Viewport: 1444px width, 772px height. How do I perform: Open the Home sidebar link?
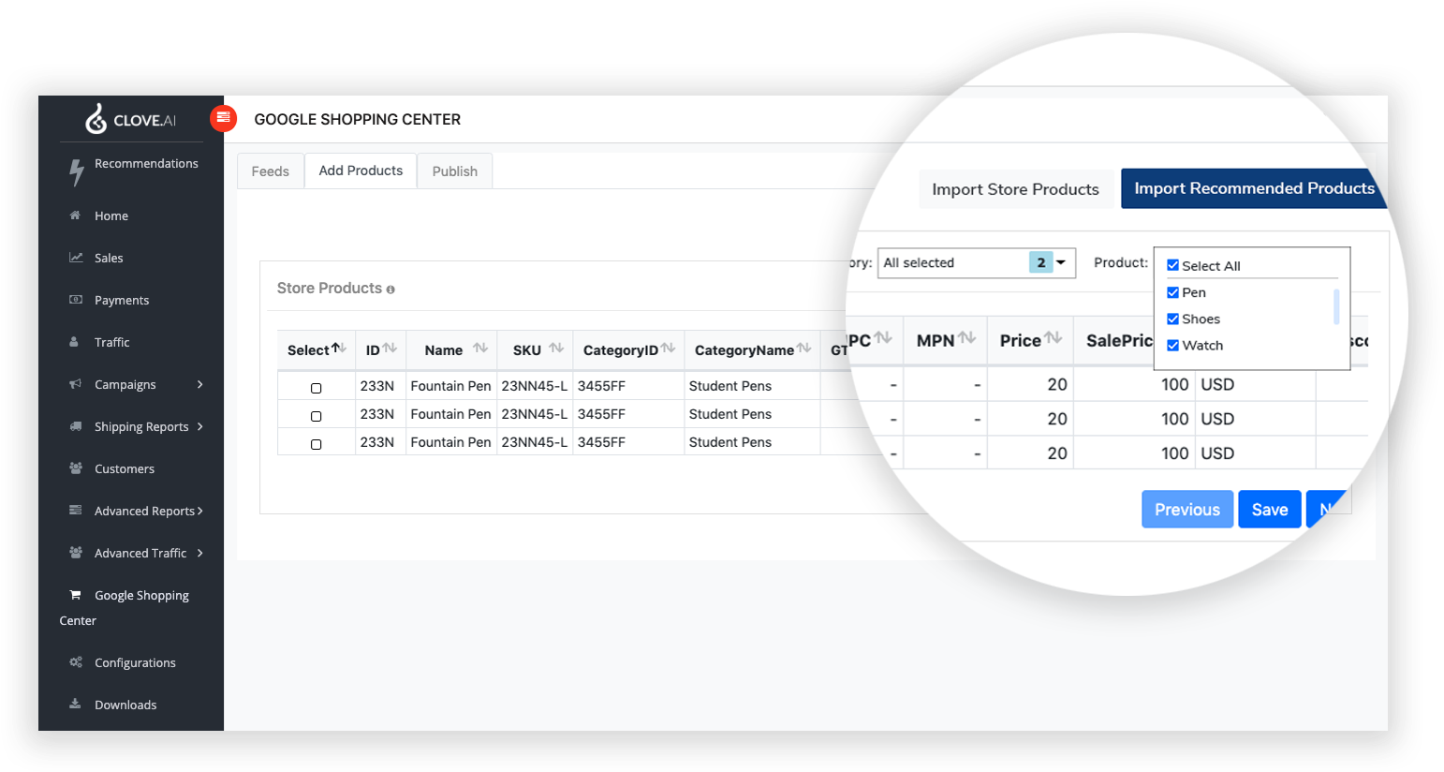pos(111,215)
